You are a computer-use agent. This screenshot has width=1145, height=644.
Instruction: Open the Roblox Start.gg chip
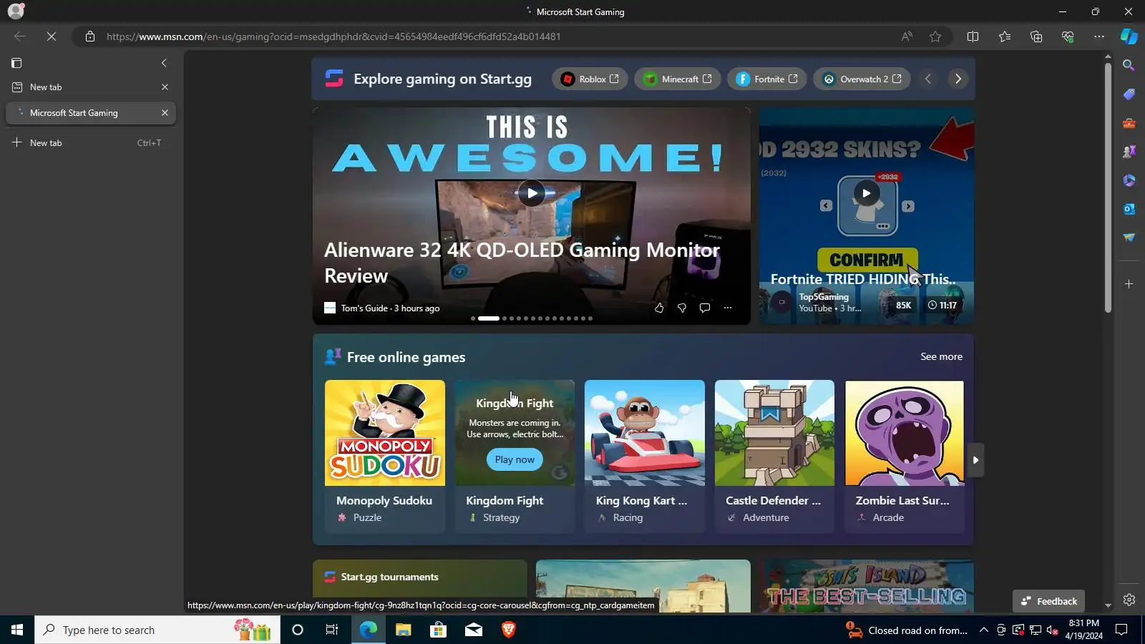tap(590, 79)
